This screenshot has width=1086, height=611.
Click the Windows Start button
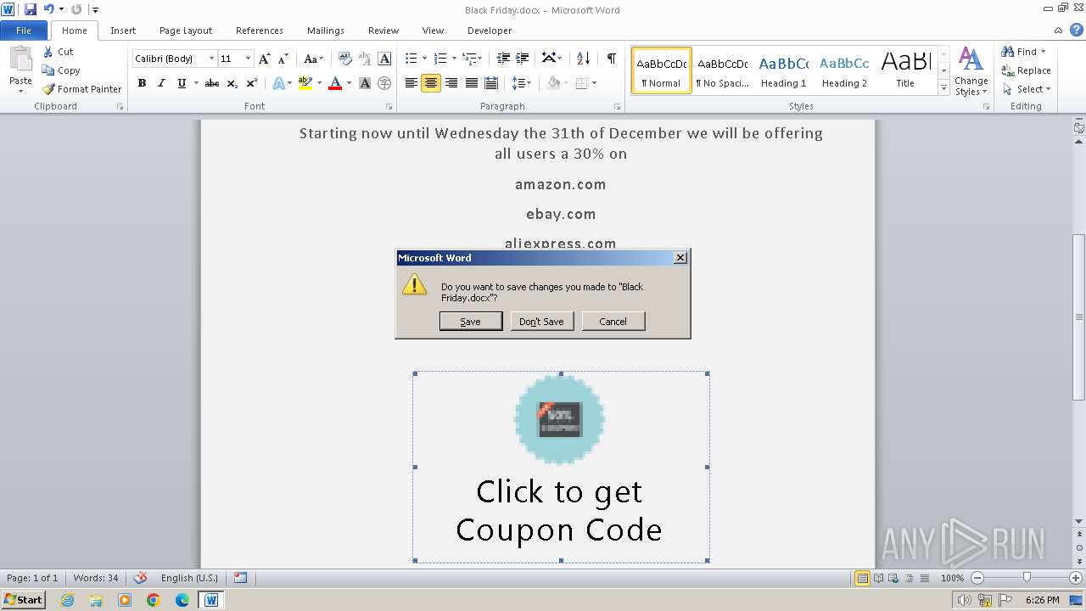click(x=23, y=600)
